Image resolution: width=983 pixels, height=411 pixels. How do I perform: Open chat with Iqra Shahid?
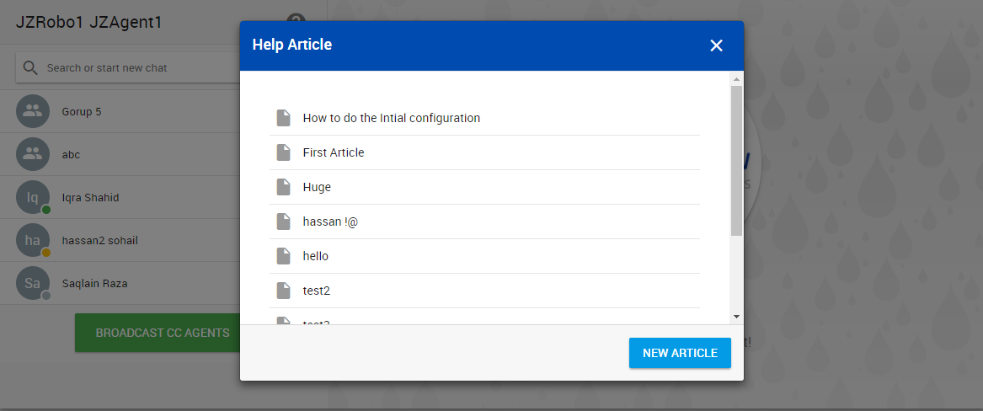[90, 198]
